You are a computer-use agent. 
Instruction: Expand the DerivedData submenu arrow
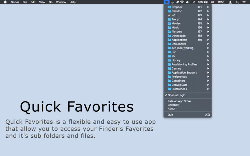(208, 85)
